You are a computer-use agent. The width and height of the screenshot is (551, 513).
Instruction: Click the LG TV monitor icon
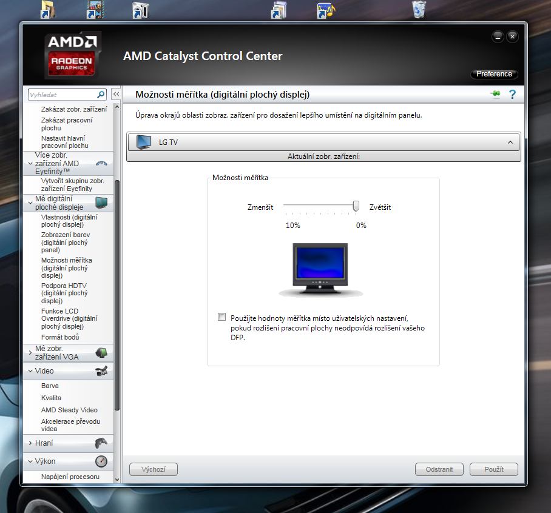tap(144, 142)
